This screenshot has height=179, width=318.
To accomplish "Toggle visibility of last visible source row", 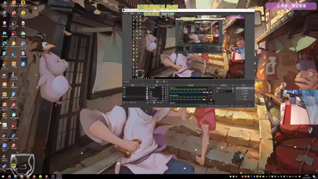I will pos(163,100).
